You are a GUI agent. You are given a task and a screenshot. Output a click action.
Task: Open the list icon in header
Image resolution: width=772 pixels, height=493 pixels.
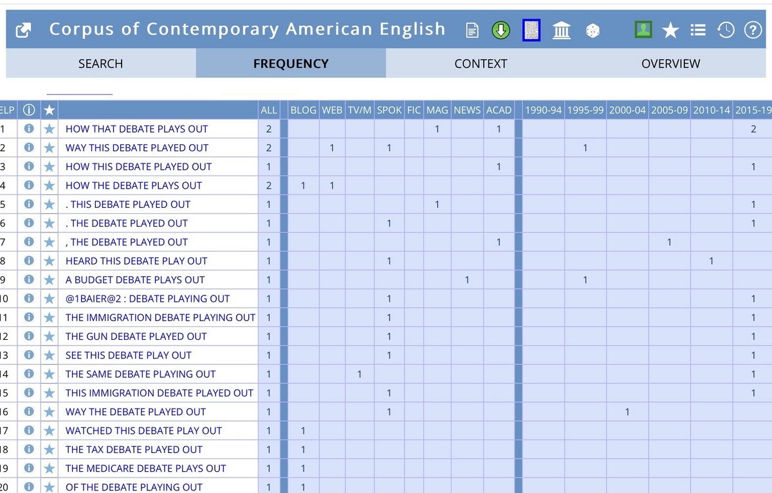click(697, 30)
